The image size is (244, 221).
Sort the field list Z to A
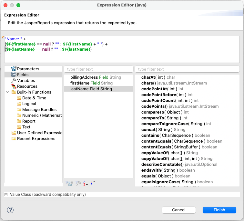pos(93,183)
